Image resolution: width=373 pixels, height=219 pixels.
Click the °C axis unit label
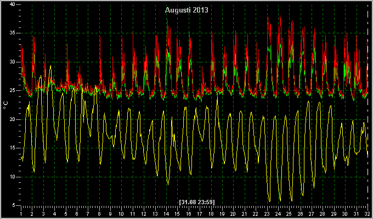pyautogui.click(x=5, y=105)
